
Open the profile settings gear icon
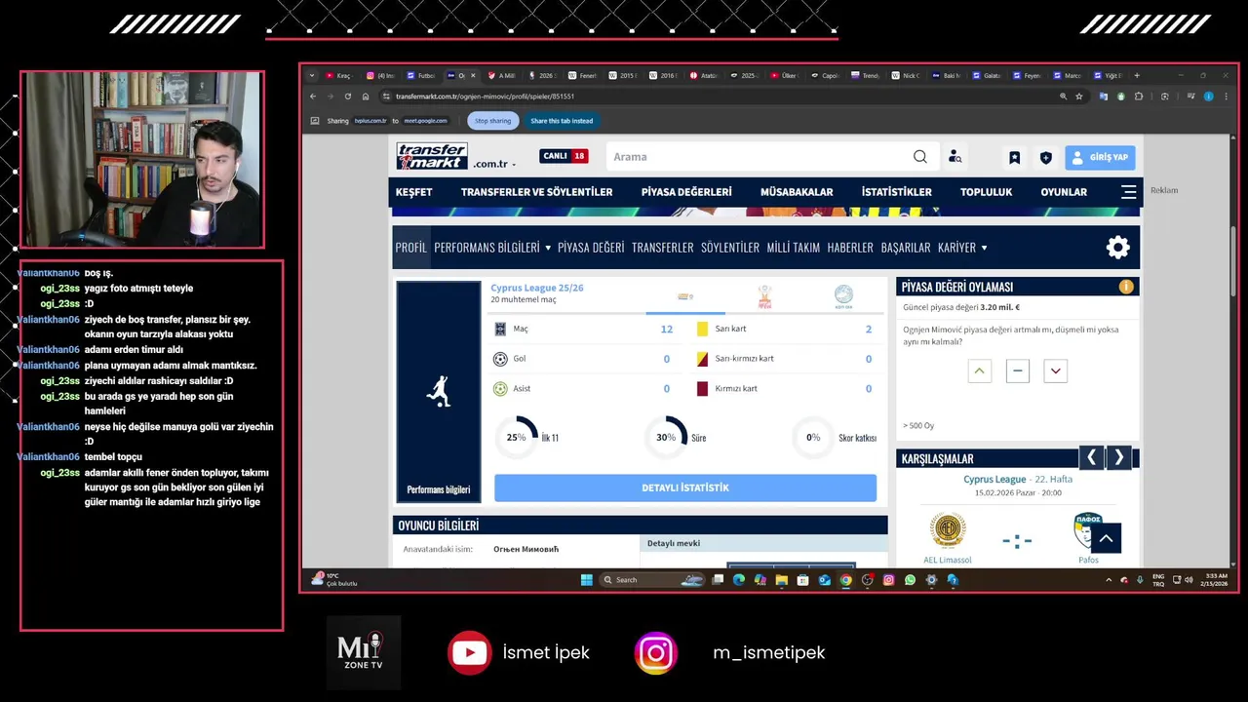1117,248
